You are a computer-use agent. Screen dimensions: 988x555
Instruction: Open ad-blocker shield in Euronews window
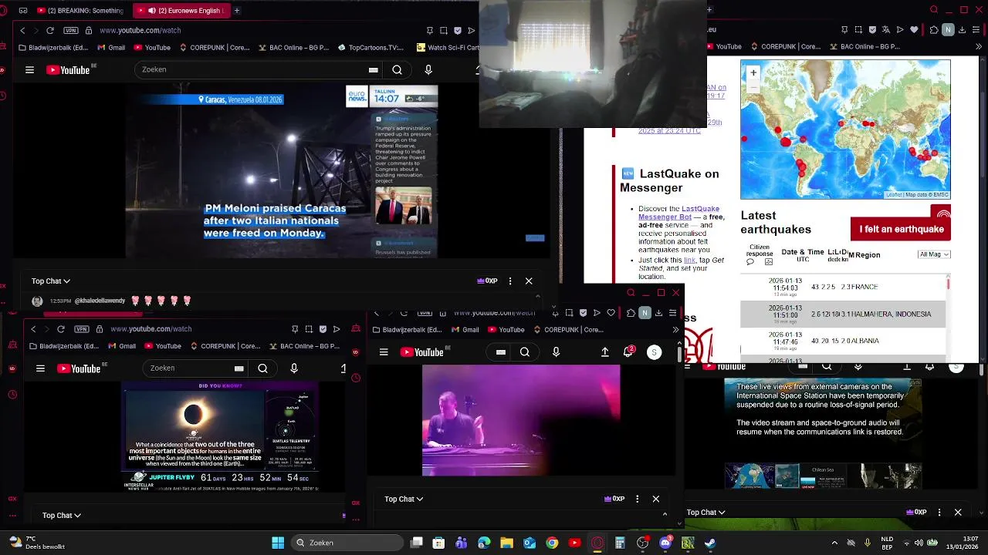[x=458, y=30]
